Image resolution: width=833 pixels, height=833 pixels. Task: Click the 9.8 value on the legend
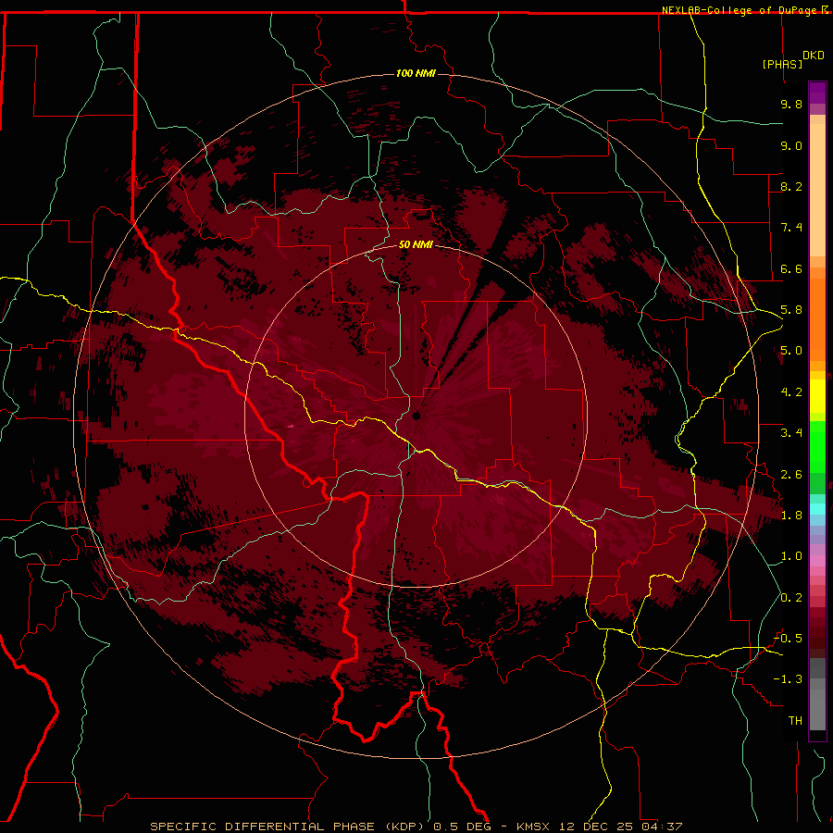[791, 104]
